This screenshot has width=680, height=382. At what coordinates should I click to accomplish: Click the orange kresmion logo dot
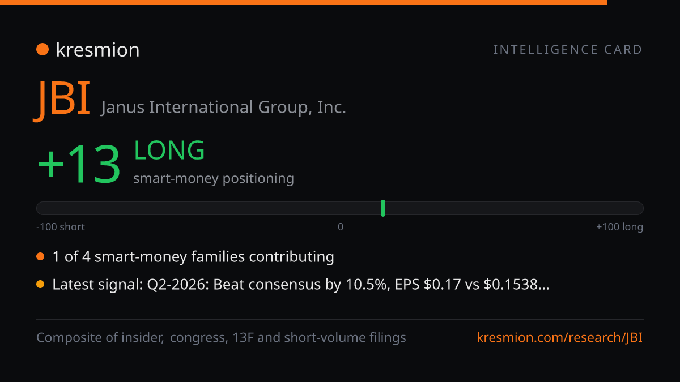[x=42, y=50]
